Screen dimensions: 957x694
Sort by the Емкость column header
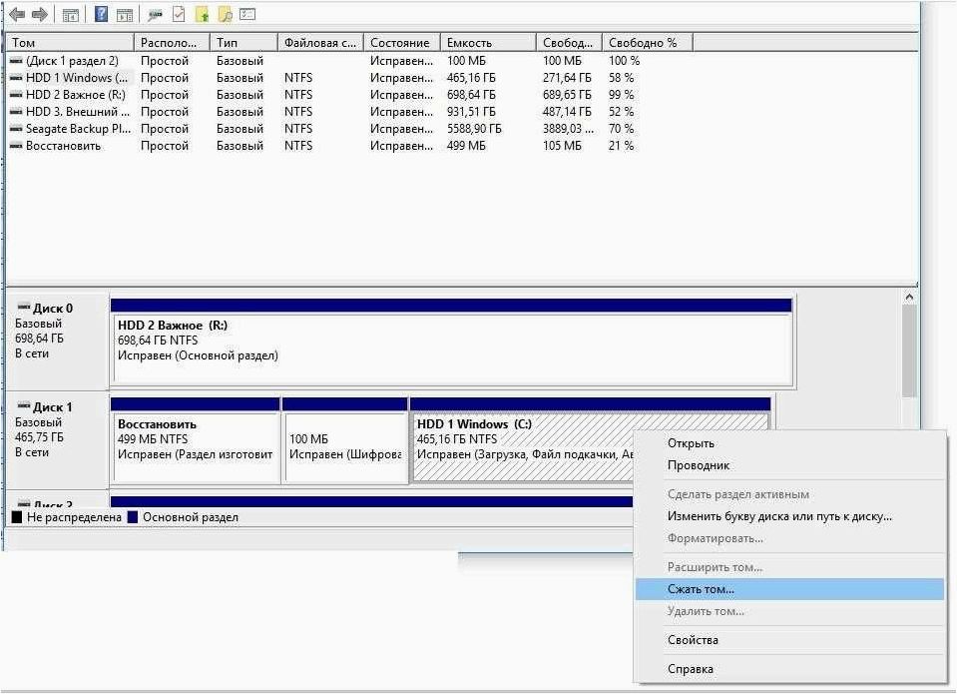[488, 43]
